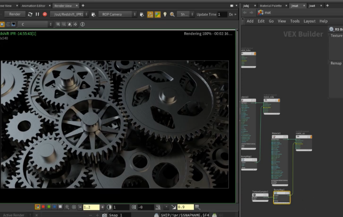Open the Tools menu in network editor

[x=295, y=21]
